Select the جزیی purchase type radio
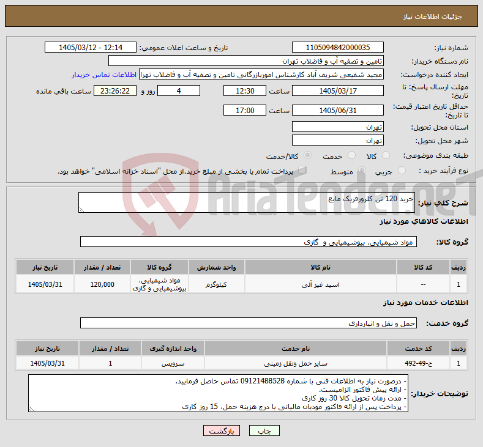Image resolution: width=483 pixels, height=447 pixels. coord(402,171)
